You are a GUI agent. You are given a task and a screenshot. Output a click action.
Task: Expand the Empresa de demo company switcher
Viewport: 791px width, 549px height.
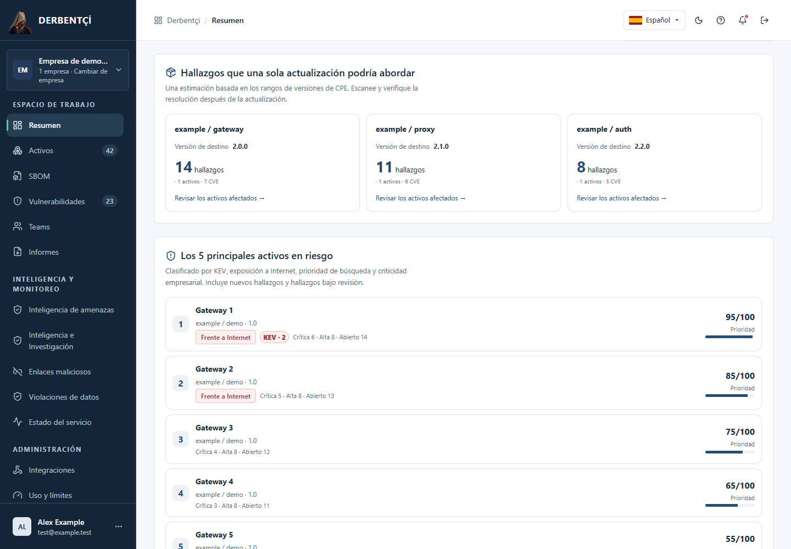tap(68, 70)
